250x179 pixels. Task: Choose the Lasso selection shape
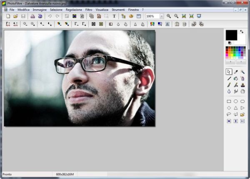229,114
